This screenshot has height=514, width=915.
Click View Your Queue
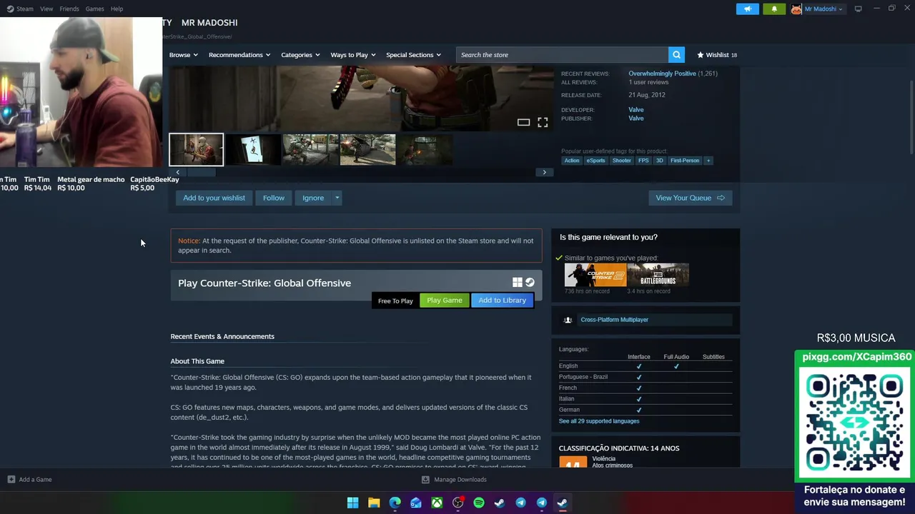[x=690, y=198]
